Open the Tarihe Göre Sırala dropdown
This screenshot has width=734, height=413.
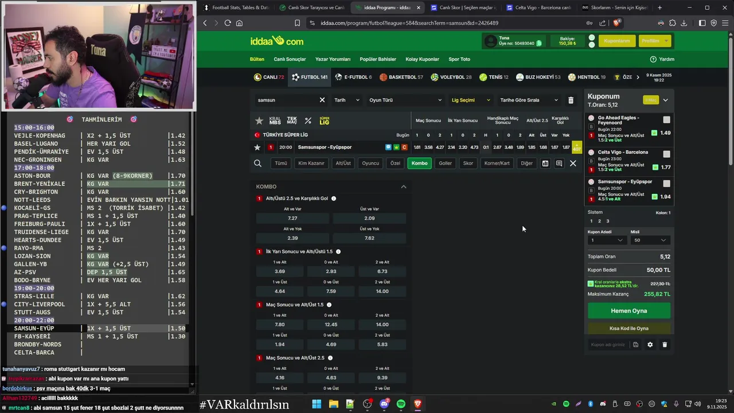coord(529,100)
